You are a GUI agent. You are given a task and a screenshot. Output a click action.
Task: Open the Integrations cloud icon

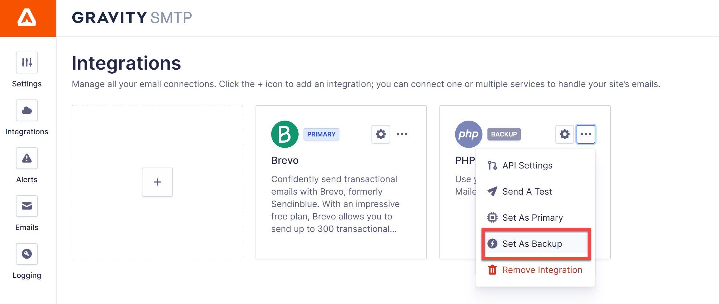(27, 110)
